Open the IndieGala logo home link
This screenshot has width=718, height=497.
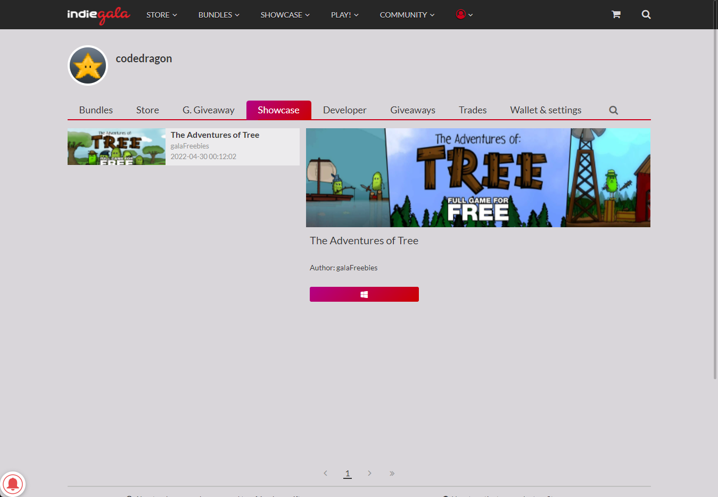(x=98, y=15)
